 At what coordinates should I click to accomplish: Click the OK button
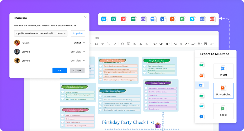coord(60,70)
